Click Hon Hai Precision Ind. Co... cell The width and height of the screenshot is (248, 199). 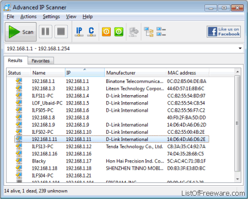click(135, 161)
